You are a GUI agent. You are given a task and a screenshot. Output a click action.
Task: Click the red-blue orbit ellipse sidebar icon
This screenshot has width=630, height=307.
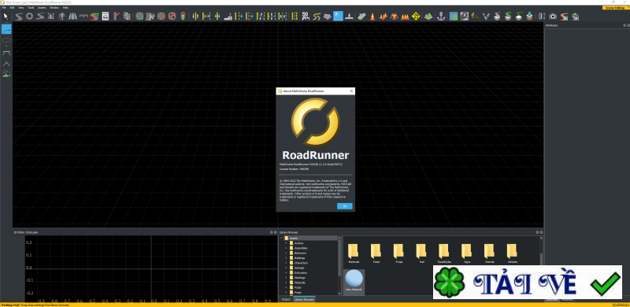[x=6, y=40]
